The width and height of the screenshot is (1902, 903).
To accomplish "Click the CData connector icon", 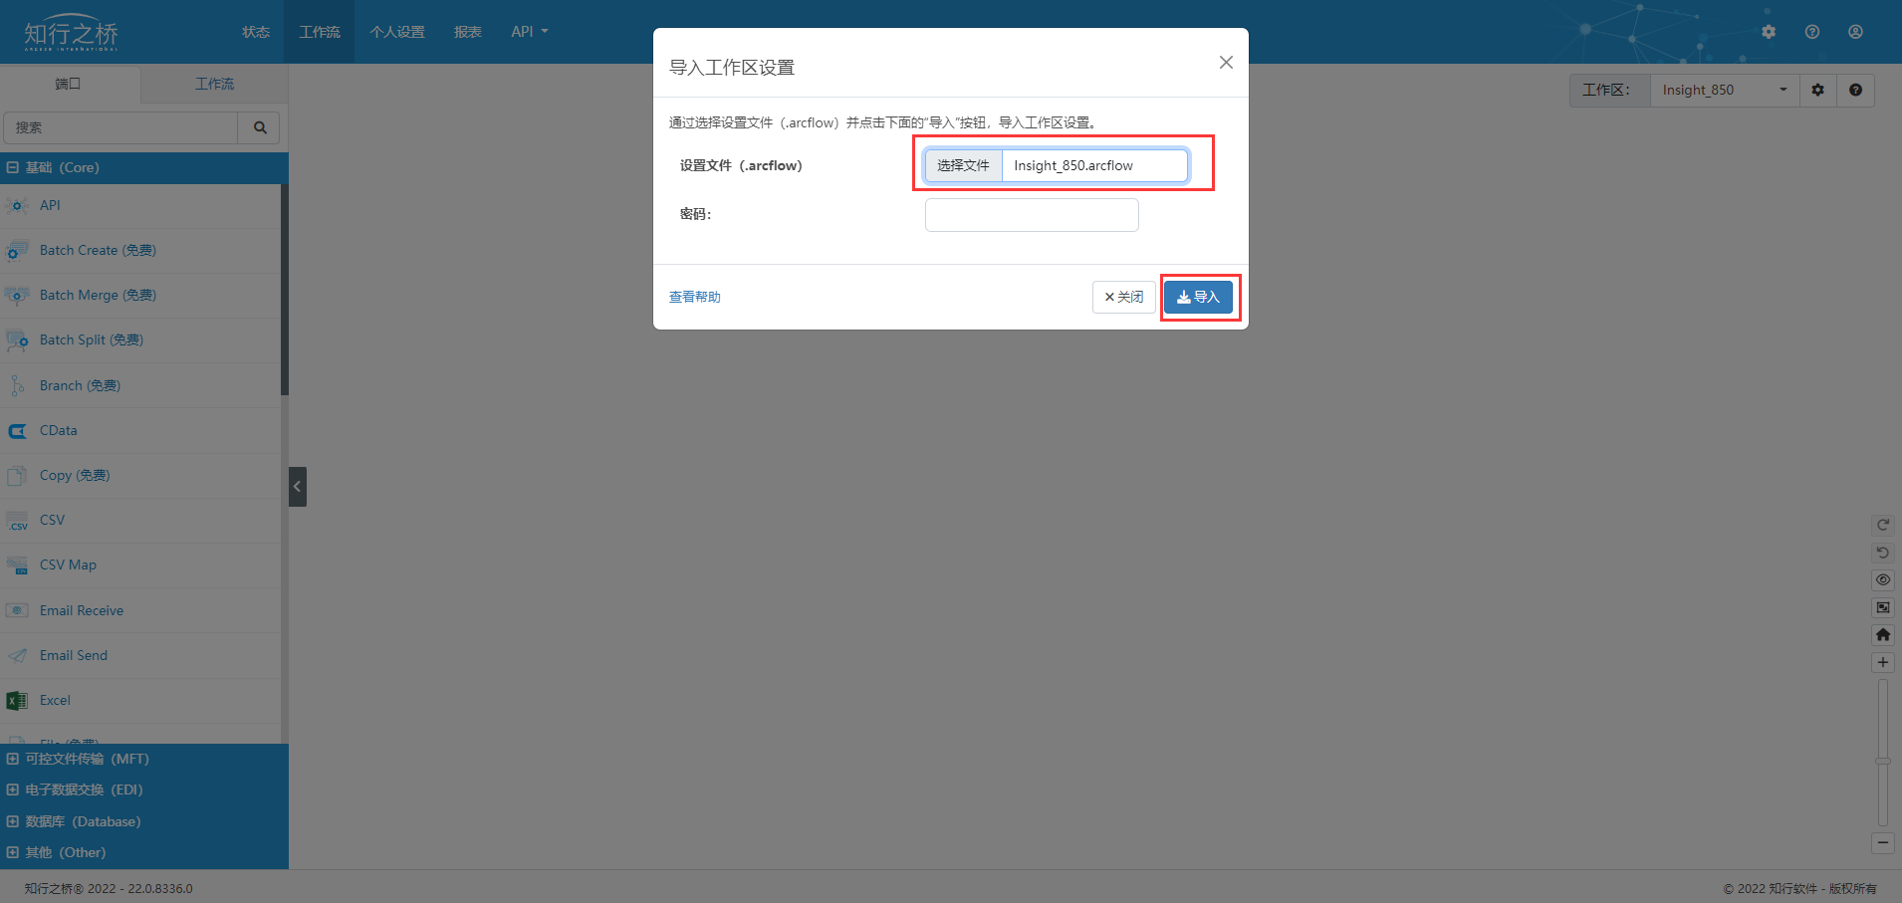I will point(17,430).
